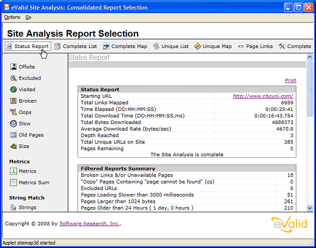Click the Total Unique URLs value 385
The image size is (316, 248).
pos(289,142)
